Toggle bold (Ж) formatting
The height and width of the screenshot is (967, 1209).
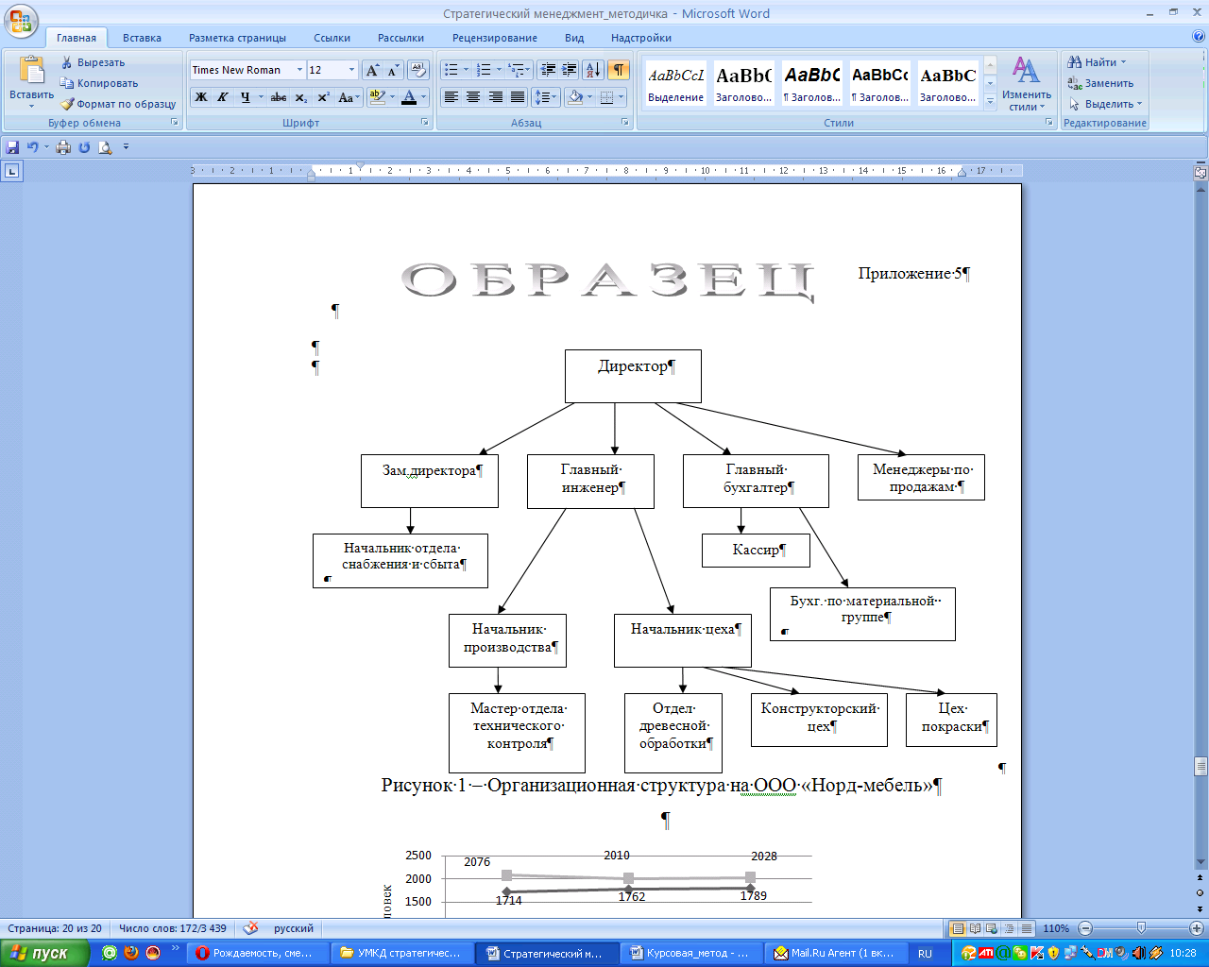tap(201, 97)
